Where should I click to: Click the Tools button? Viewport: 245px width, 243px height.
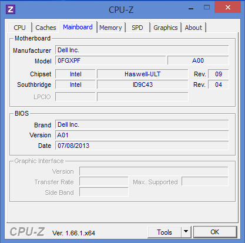[x=165, y=232]
